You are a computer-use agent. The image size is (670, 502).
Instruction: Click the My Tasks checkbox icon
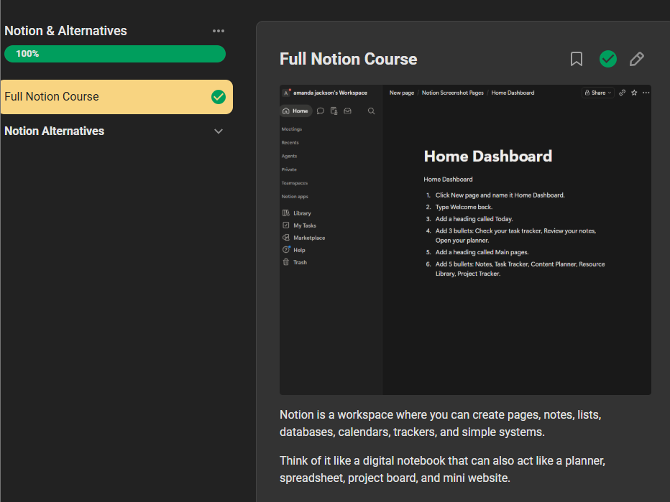click(x=286, y=226)
